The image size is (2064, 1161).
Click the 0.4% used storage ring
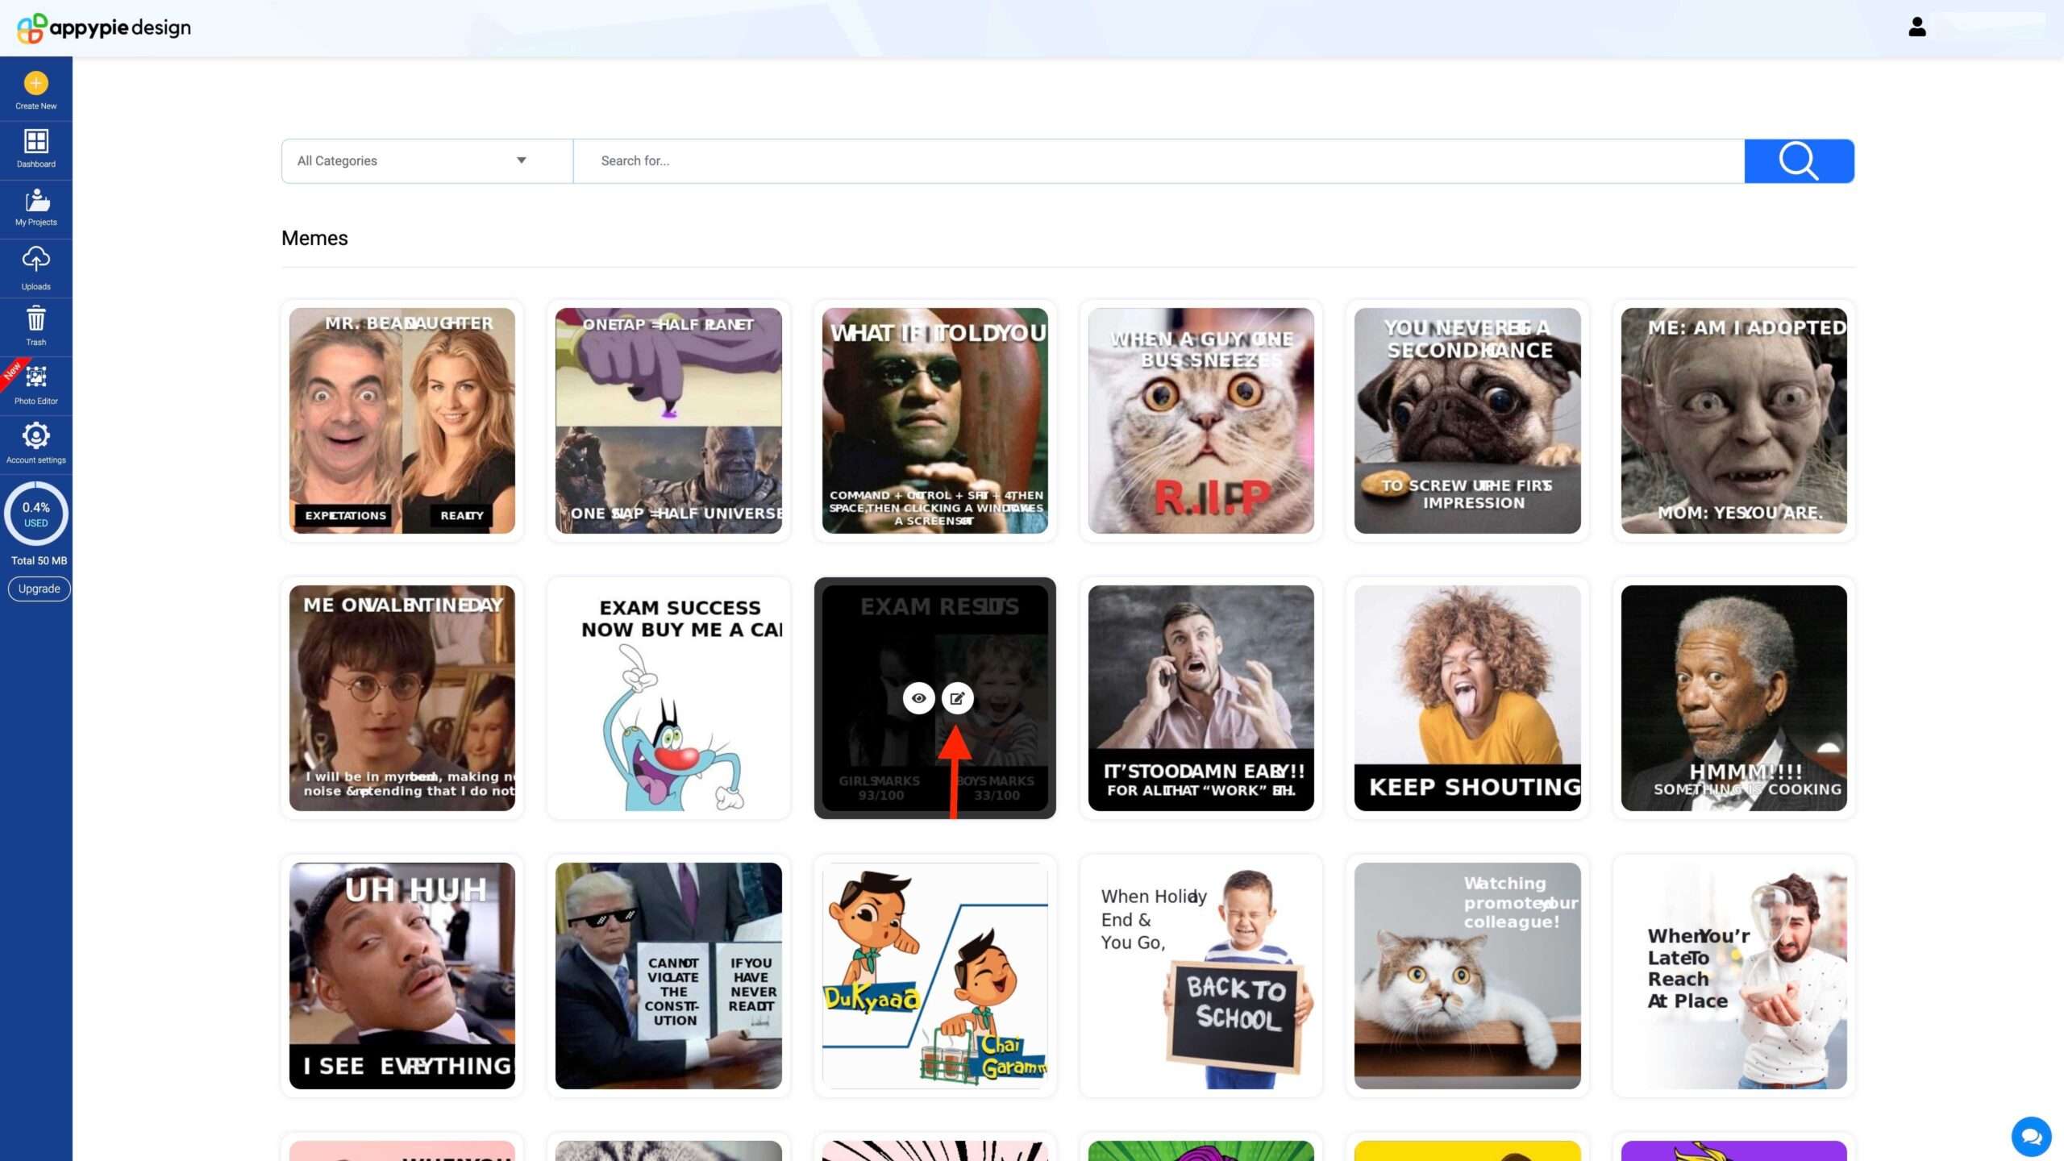[35, 514]
